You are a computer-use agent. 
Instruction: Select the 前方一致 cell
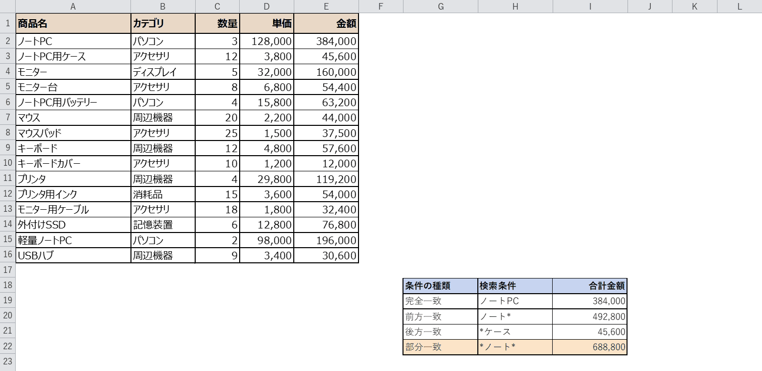pyautogui.click(x=440, y=316)
